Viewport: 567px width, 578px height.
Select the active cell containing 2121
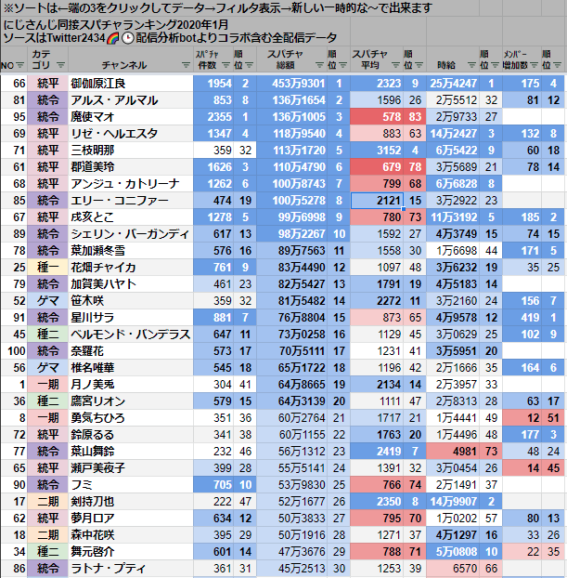377,201
